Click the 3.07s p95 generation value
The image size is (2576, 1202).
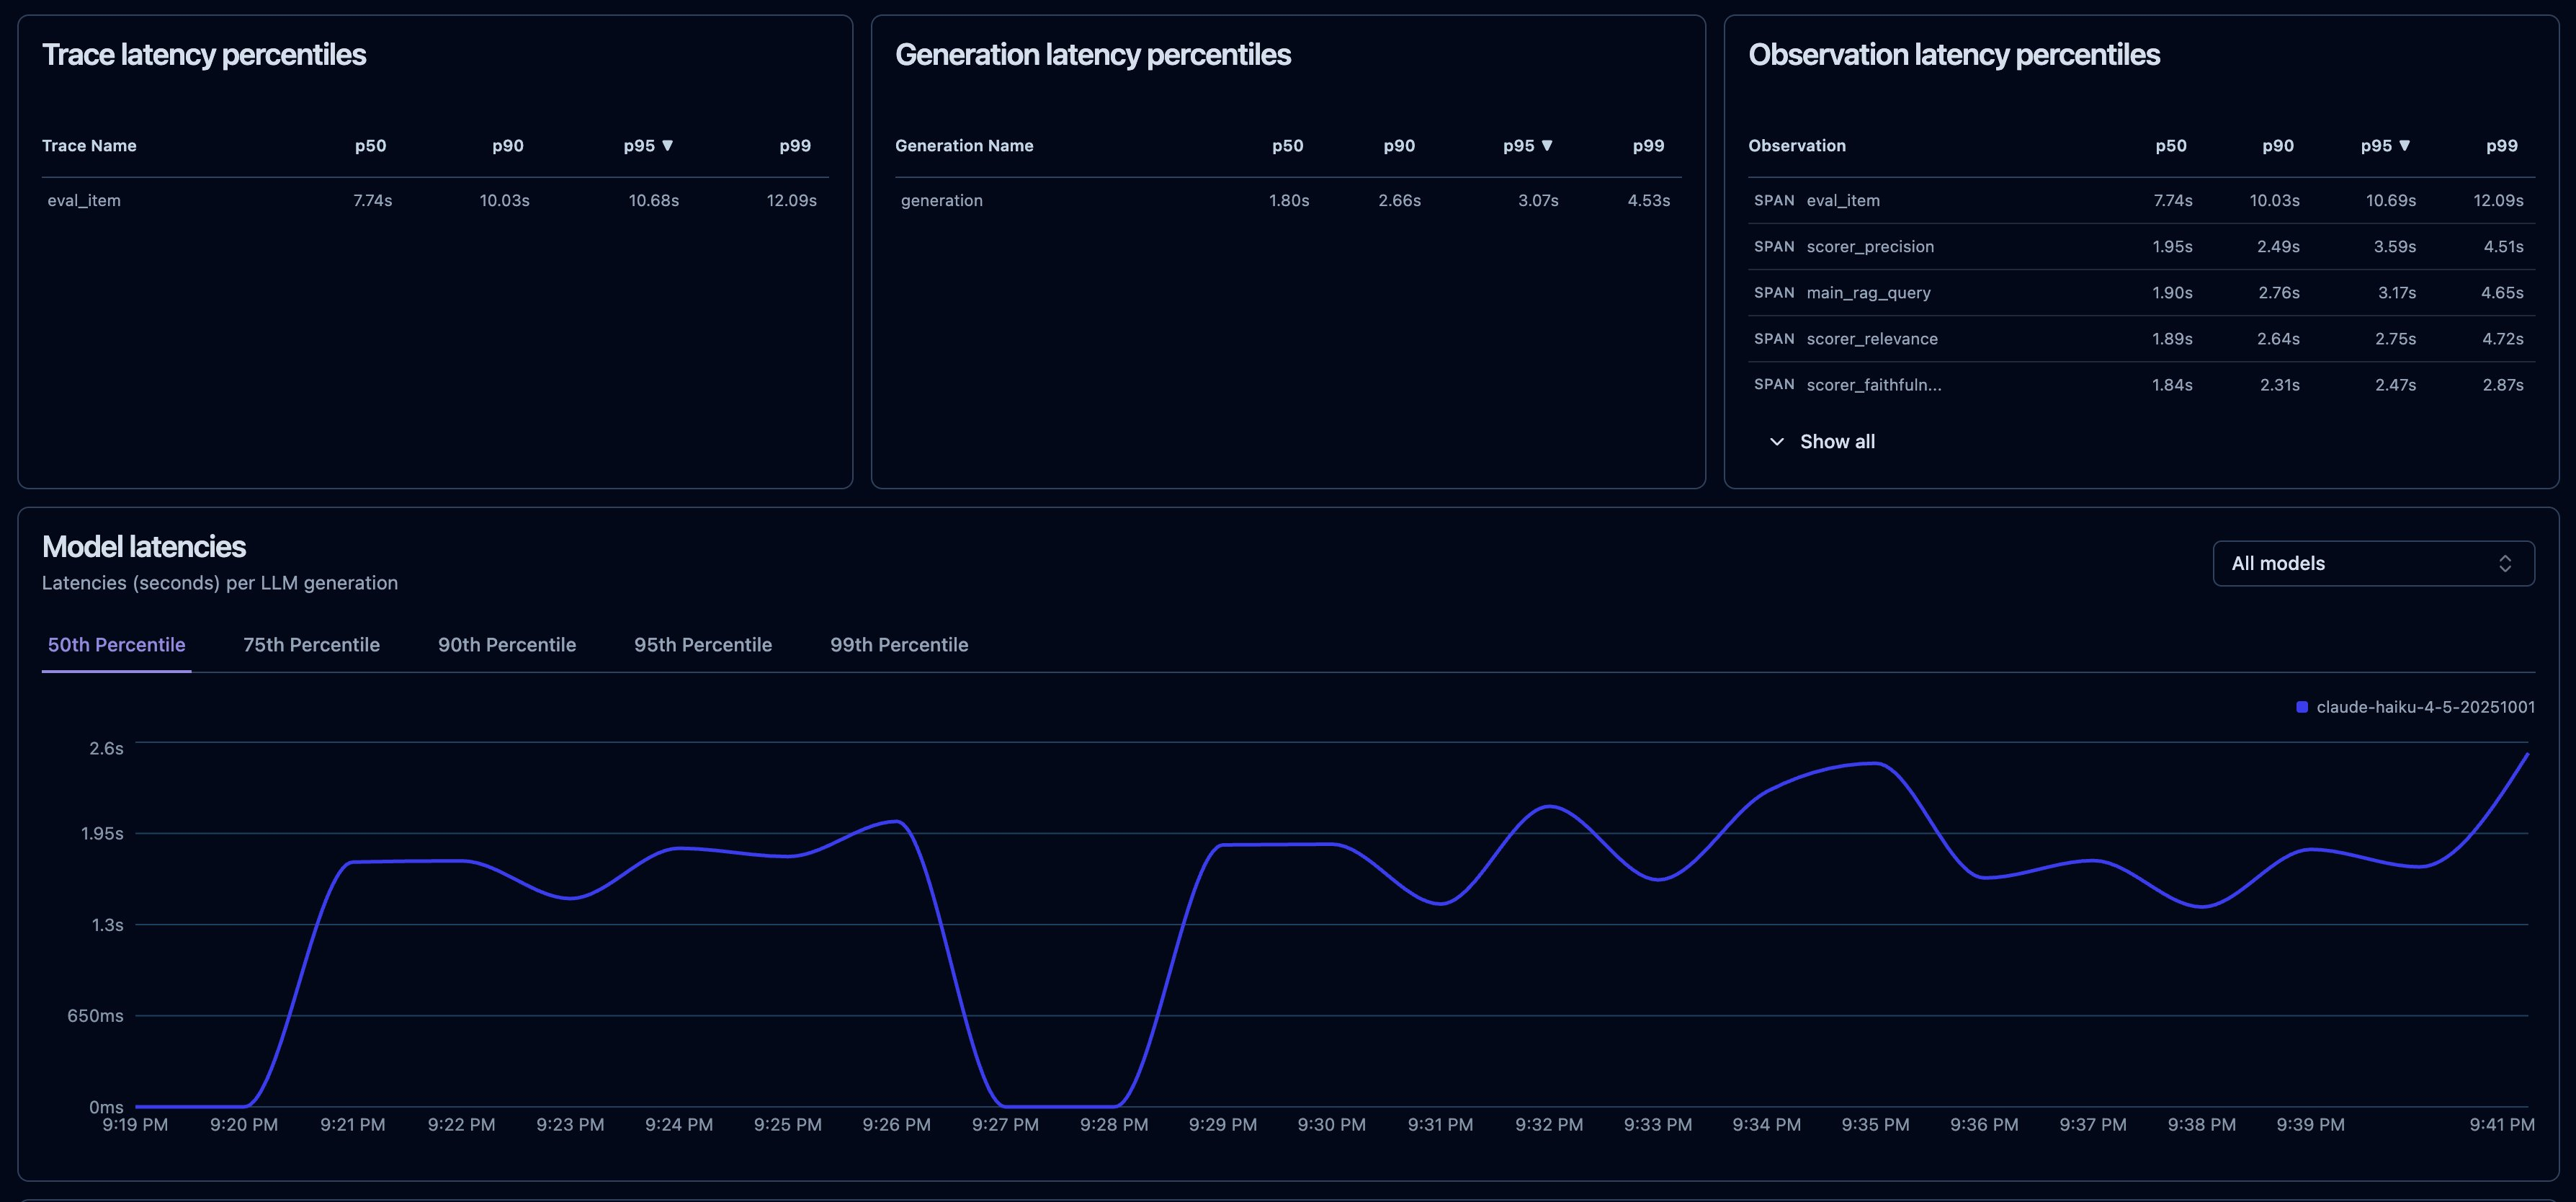[1538, 201]
